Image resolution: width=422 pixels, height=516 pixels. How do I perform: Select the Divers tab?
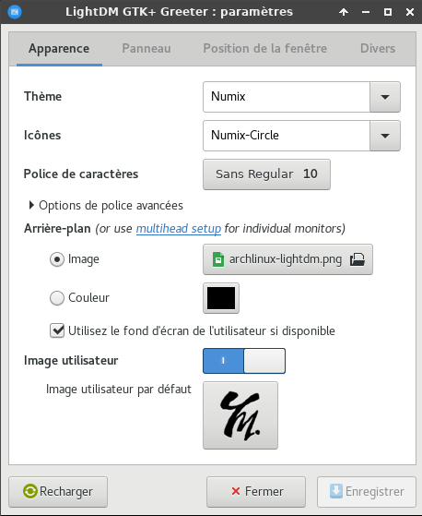point(378,49)
